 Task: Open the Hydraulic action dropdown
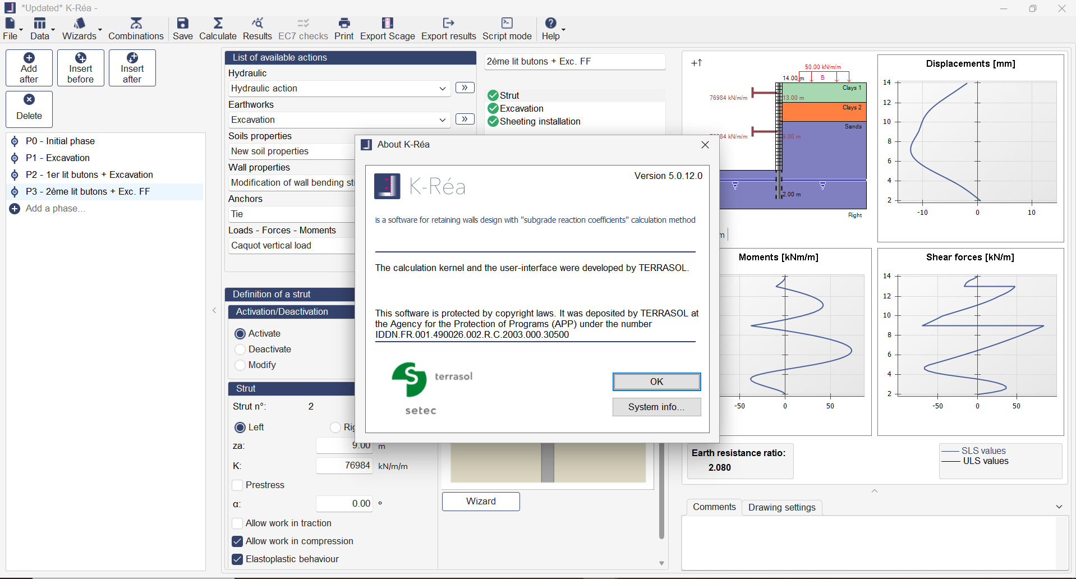(x=339, y=89)
